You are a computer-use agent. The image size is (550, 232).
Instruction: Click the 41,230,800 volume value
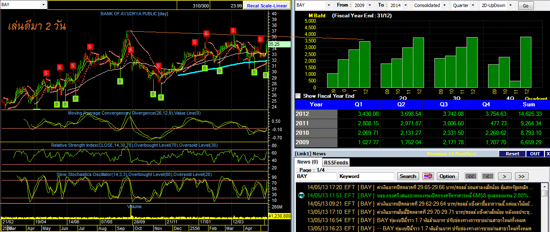coord(280,216)
